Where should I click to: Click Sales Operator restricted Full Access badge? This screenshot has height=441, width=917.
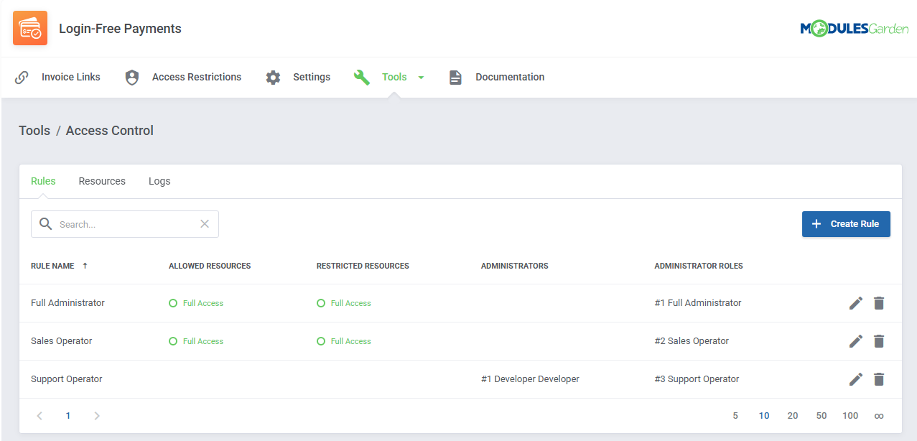[x=344, y=341]
